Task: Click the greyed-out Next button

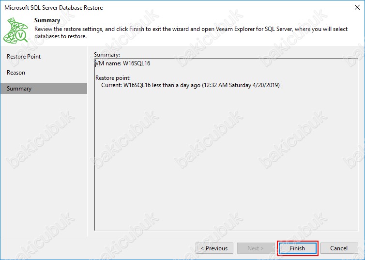Action: pyautogui.click(x=256, y=248)
